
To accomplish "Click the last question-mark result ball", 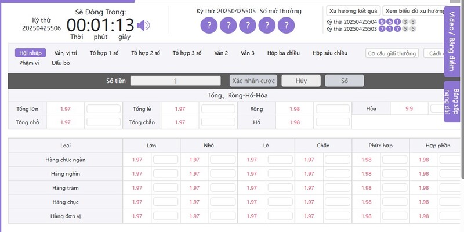I will [286, 26].
